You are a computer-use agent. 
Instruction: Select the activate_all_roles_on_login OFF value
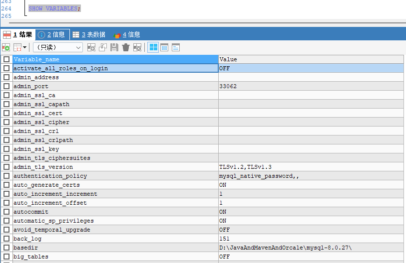point(311,68)
